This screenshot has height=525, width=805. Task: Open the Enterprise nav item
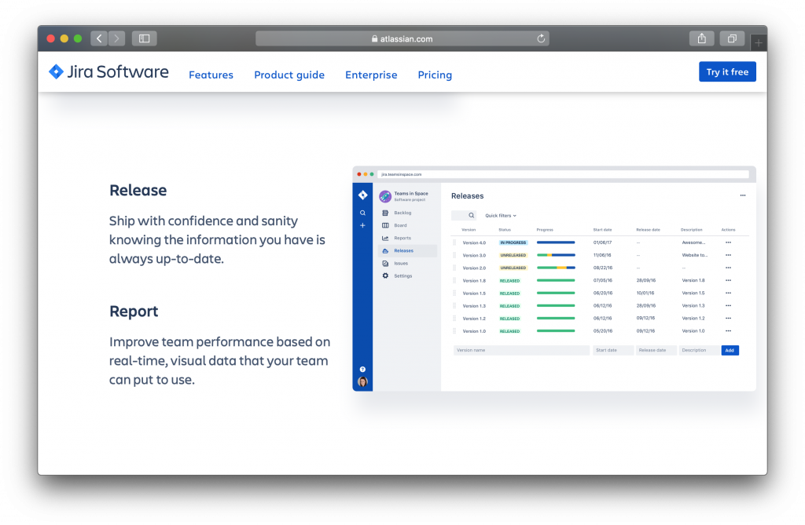click(x=371, y=75)
